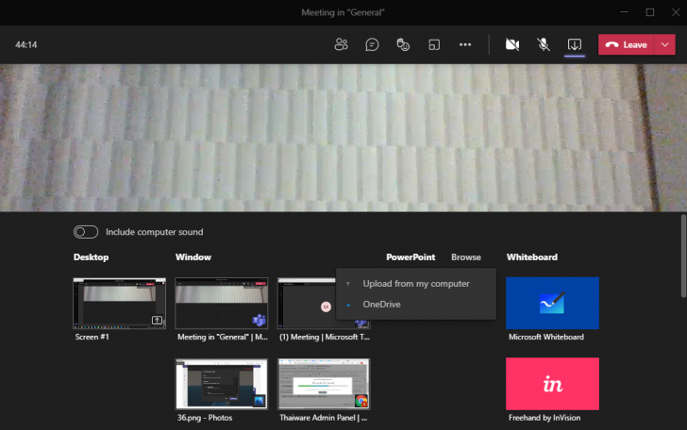Viewport: 687px width, 430px height.
Task: Share the Thaiware Admin Panel window
Action: pyautogui.click(x=324, y=384)
